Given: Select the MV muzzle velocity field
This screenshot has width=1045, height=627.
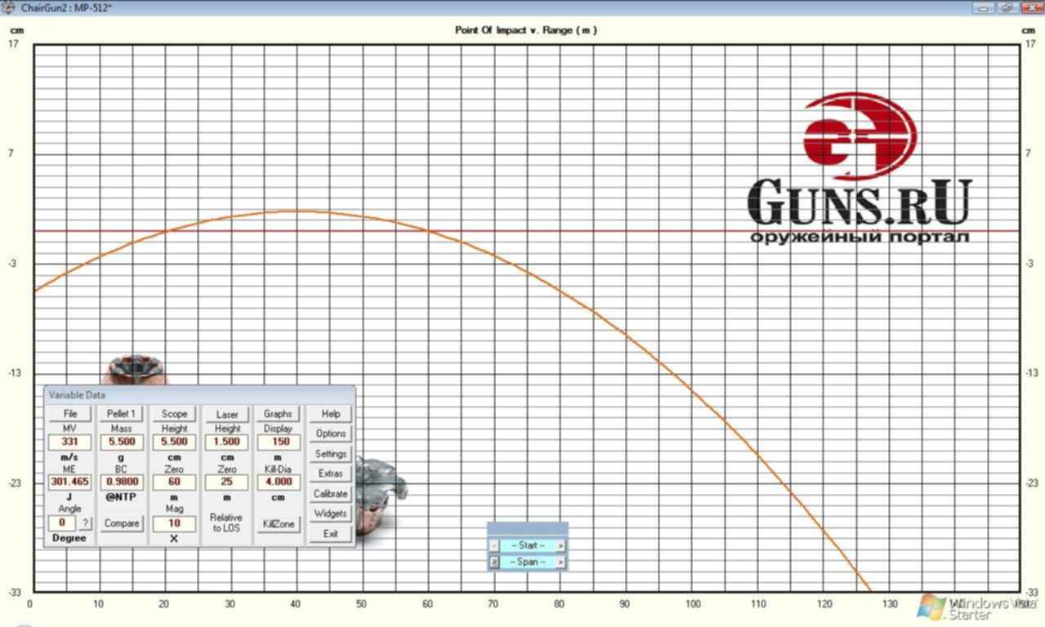Looking at the screenshot, I should click(69, 442).
